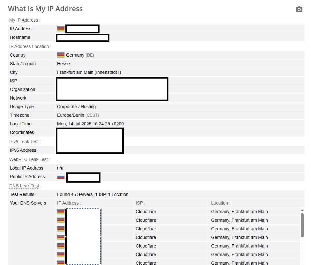Select the 'IPv6 Address' row label
This screenshot has height=265, width=311.
[23, 150]
